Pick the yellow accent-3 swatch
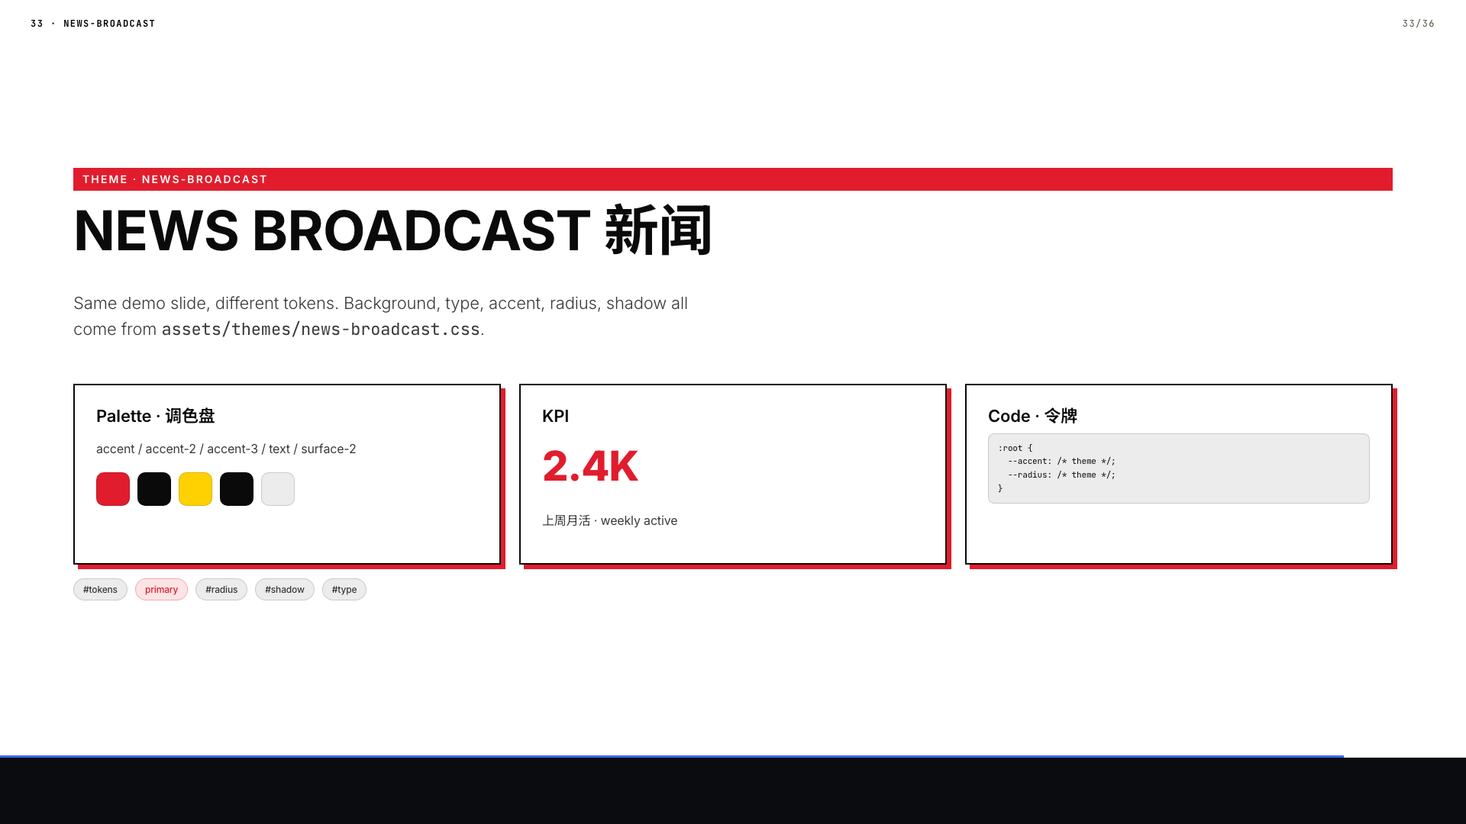The image size is (1466, 824). (x=195, y=489)
